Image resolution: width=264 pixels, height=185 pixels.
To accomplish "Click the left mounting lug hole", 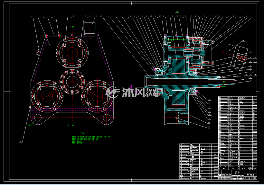I will (38, 118).
